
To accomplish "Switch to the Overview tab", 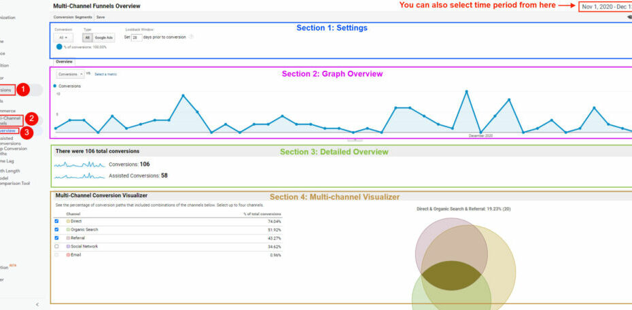I will click(64, 62).
